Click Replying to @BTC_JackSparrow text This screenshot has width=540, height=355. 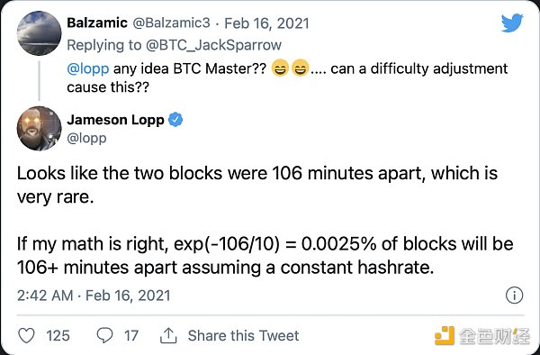point(174,45)
